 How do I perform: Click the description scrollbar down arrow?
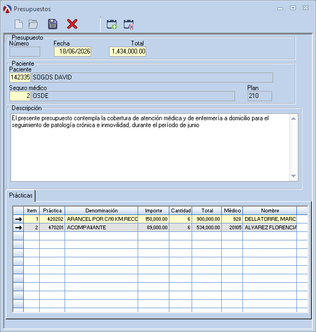click(293, 176)
